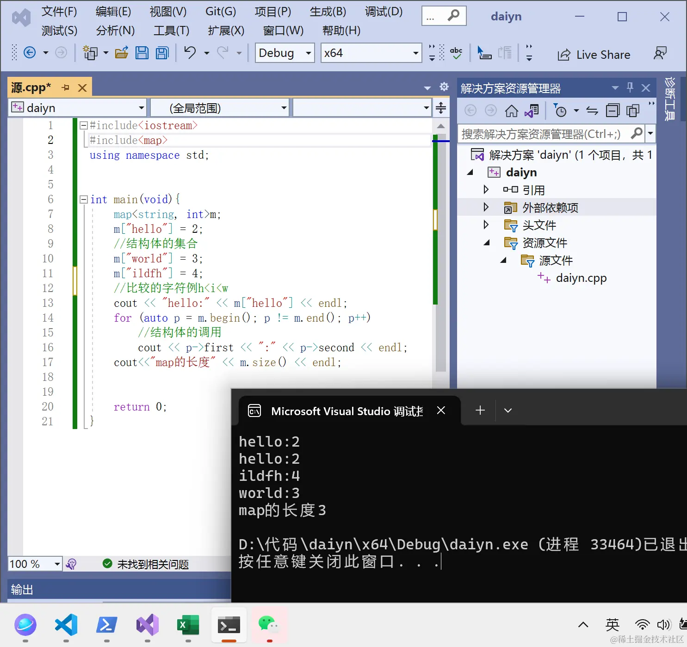Open the terminal tab list chevron
This screenshot has height=647, width=687.
[x=508, y=410]
